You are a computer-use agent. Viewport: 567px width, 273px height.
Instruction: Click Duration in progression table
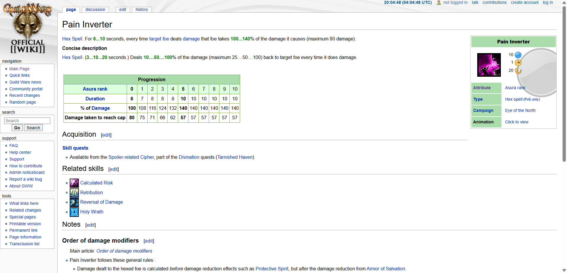(95, 99)
